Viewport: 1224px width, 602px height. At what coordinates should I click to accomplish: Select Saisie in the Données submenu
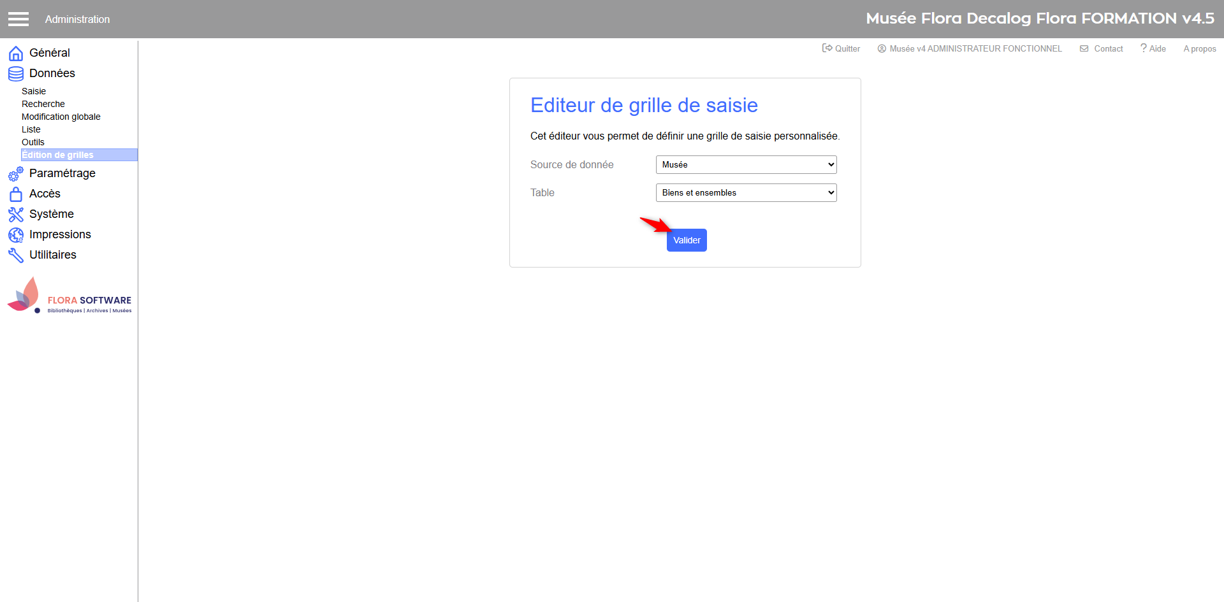[x=34, y=92]
